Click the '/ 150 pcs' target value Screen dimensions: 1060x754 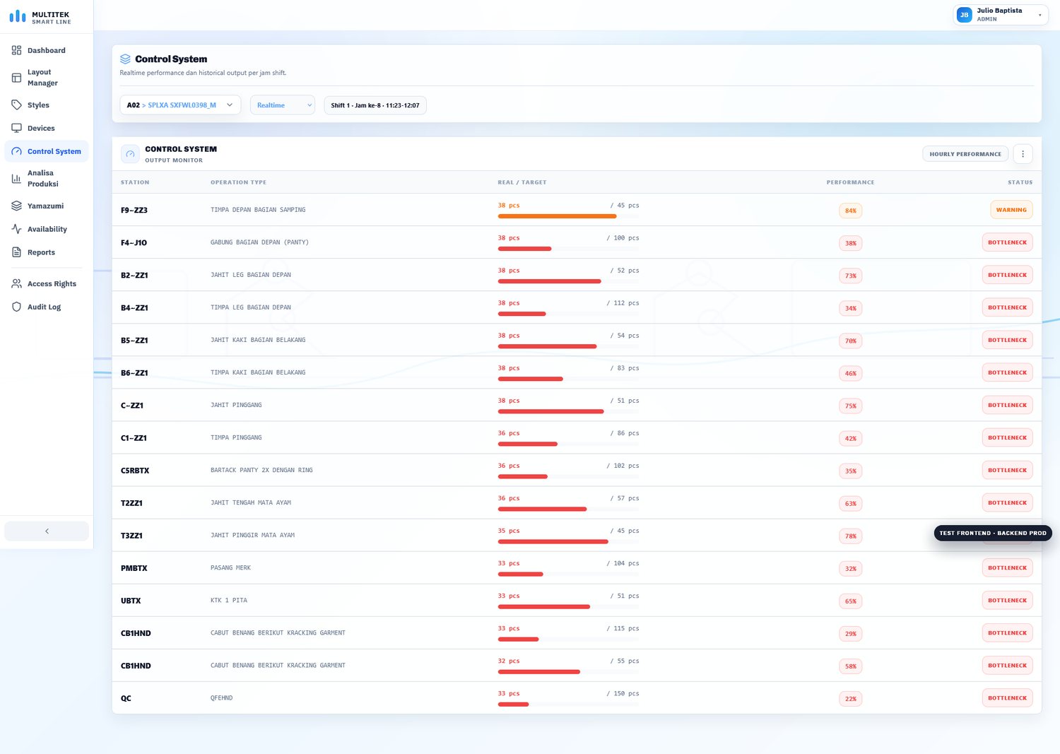623,693
